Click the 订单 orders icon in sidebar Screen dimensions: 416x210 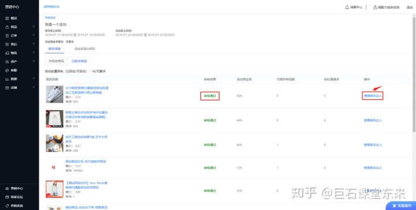7,36
